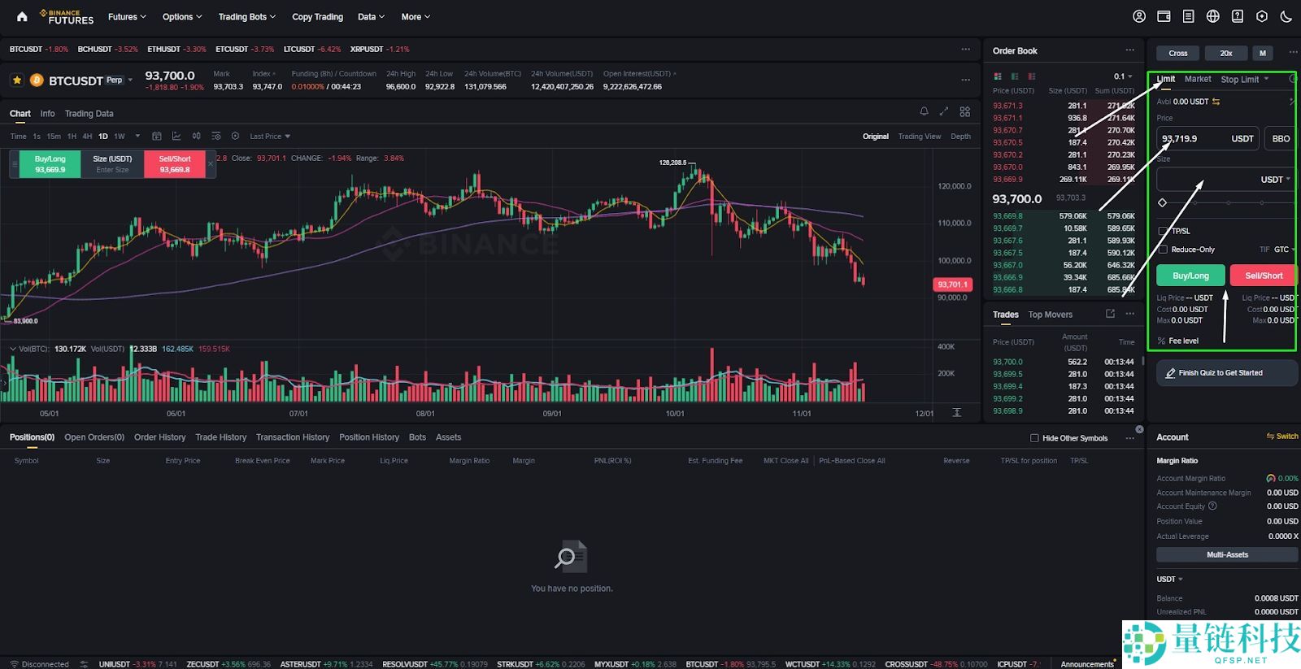This screenshot has height=669, width=1301.
Task: Open the chart indicators line-graph icon
Action: coord(176,136)
